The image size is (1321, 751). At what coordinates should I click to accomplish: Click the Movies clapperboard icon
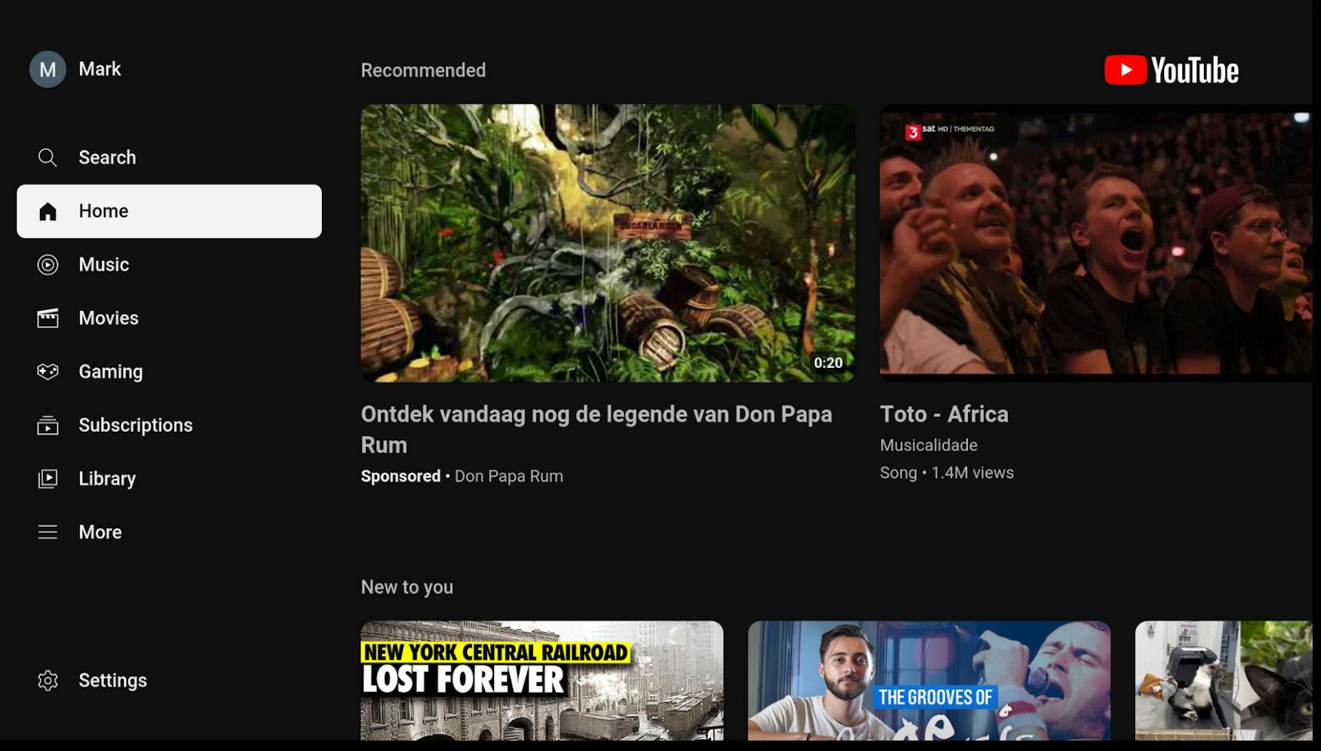(47, 318)
